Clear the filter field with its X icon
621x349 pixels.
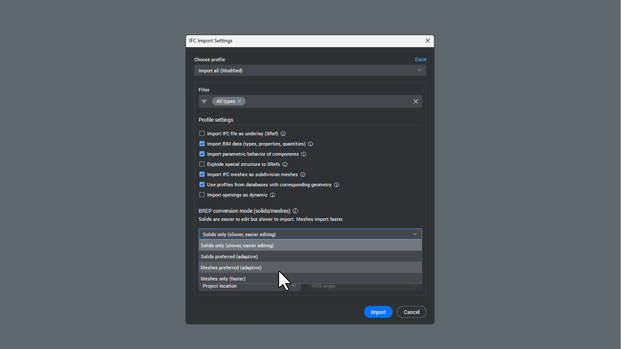416,102
